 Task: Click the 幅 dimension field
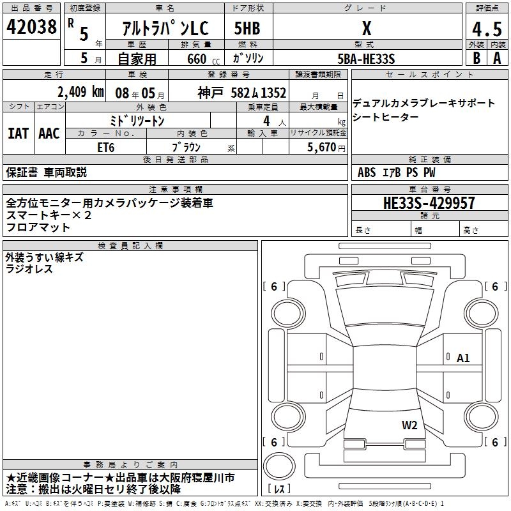[436, 230]
